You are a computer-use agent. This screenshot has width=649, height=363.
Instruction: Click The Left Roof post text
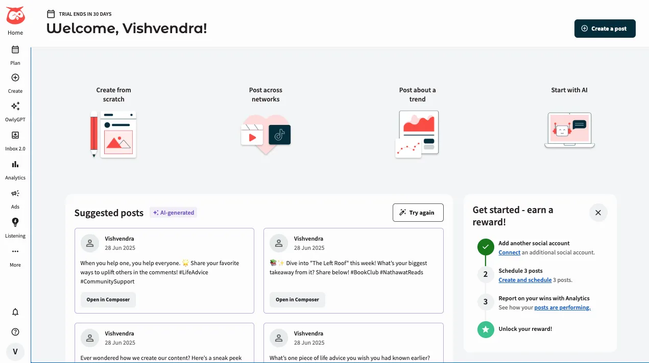pos(348,268)
